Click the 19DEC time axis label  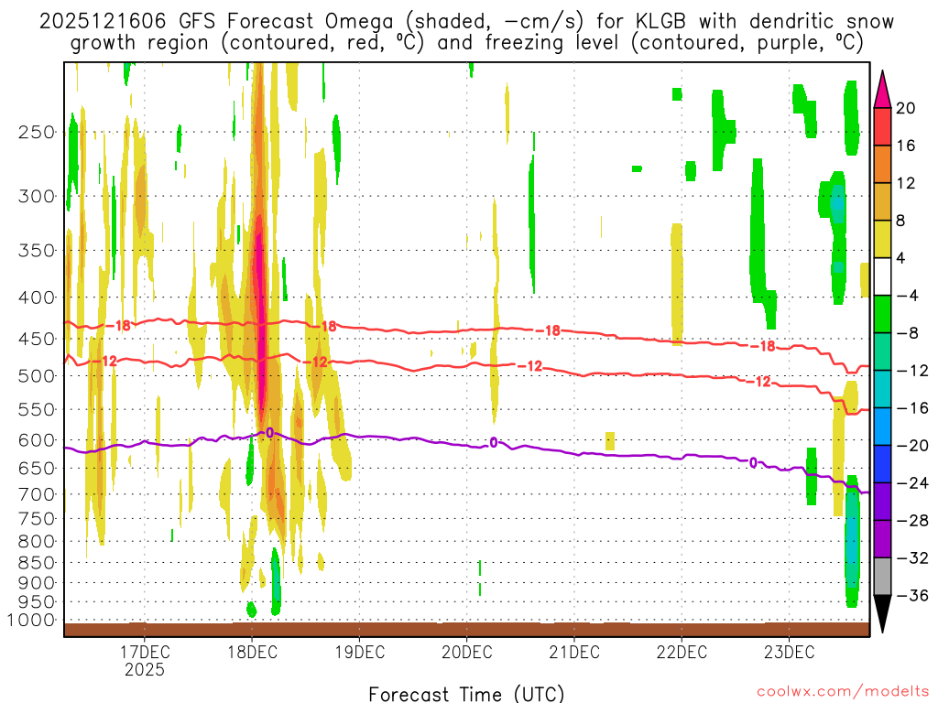pyautogui.click(x=359, y=652)
